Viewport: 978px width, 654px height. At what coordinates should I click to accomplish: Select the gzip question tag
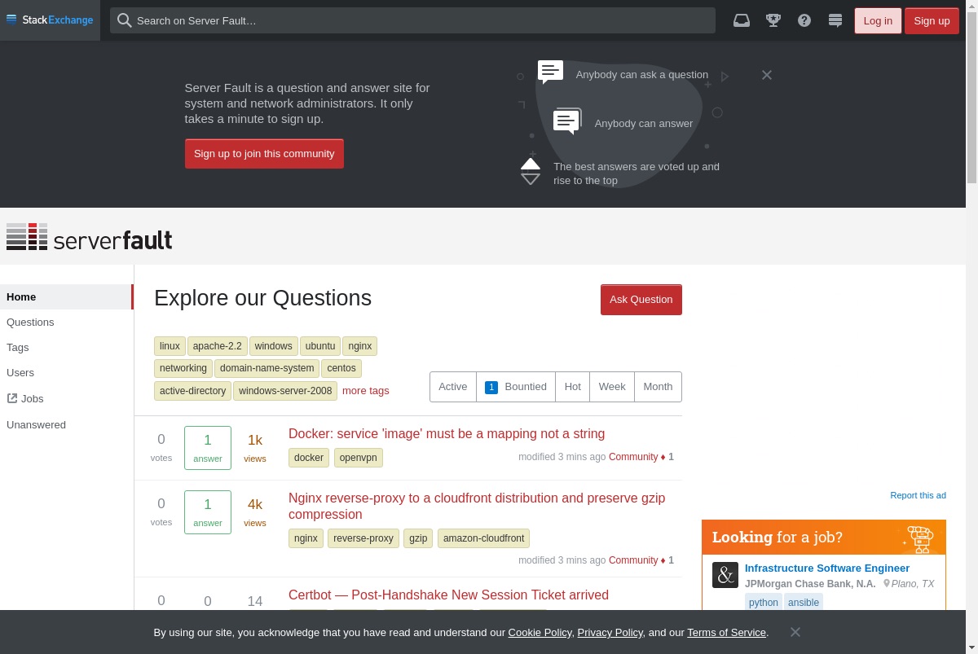418,538
